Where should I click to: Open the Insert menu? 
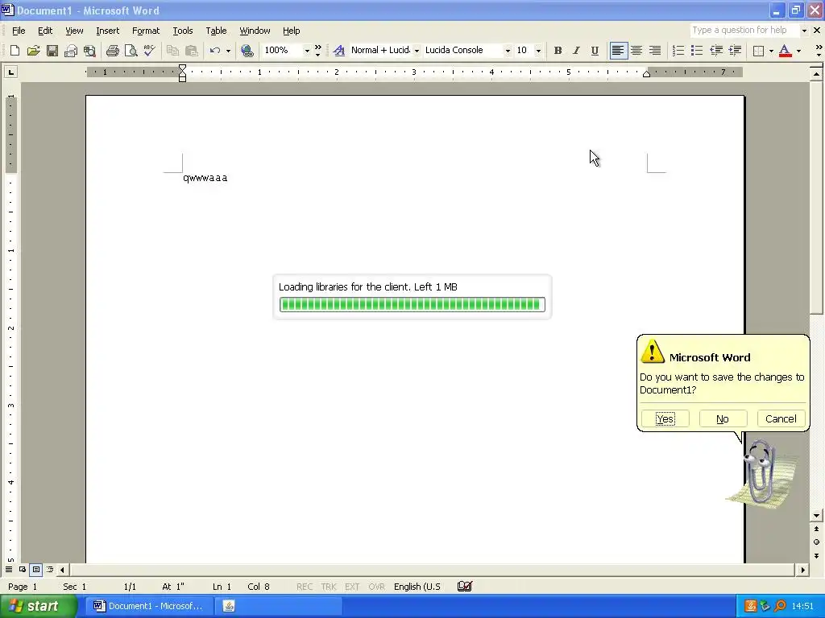pos(107,31)
